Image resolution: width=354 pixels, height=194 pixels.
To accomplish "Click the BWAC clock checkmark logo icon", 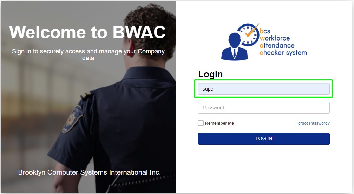I will coord(248,35).
